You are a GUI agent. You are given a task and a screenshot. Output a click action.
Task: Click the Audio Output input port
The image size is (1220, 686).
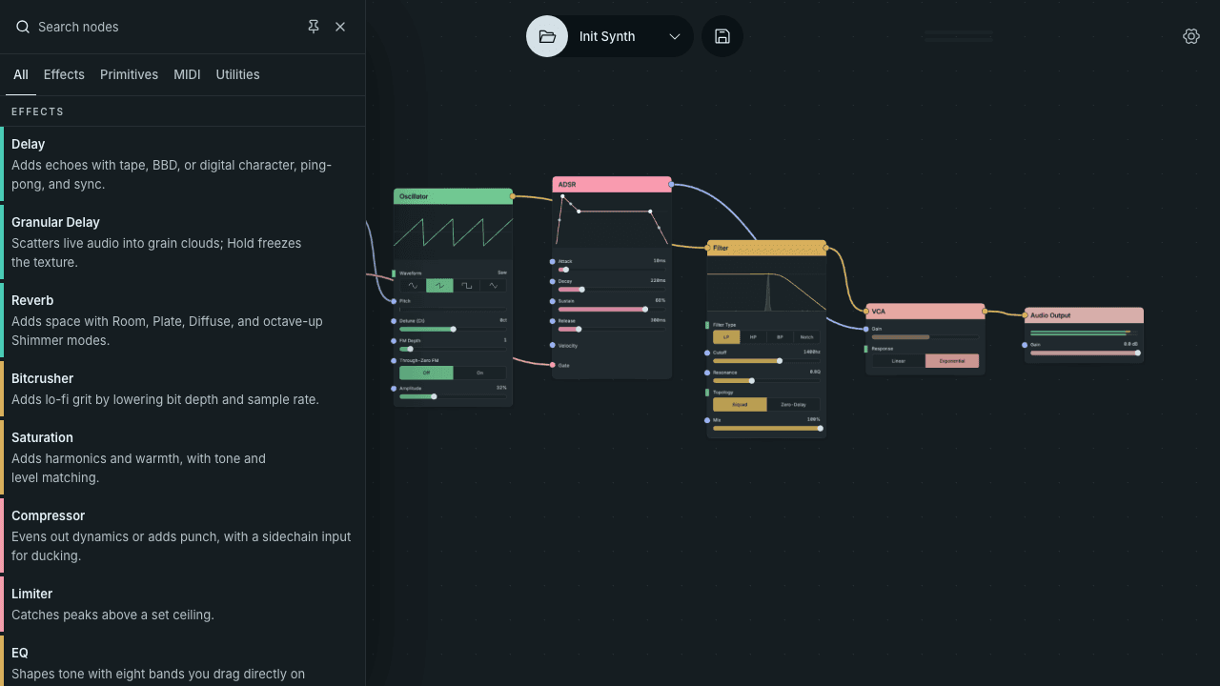[x=1026, y=315]
